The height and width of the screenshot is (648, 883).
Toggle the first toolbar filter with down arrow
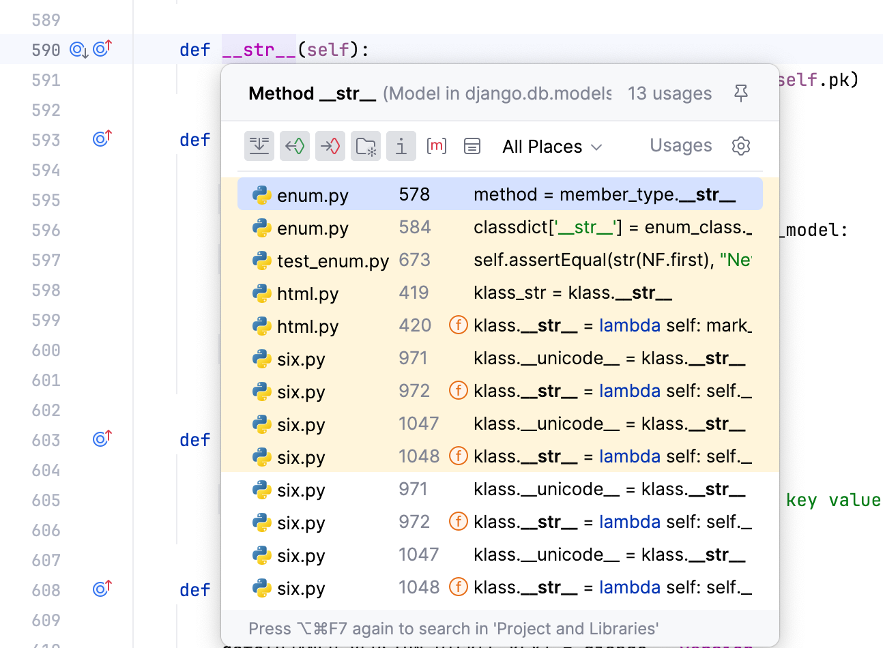259,146
